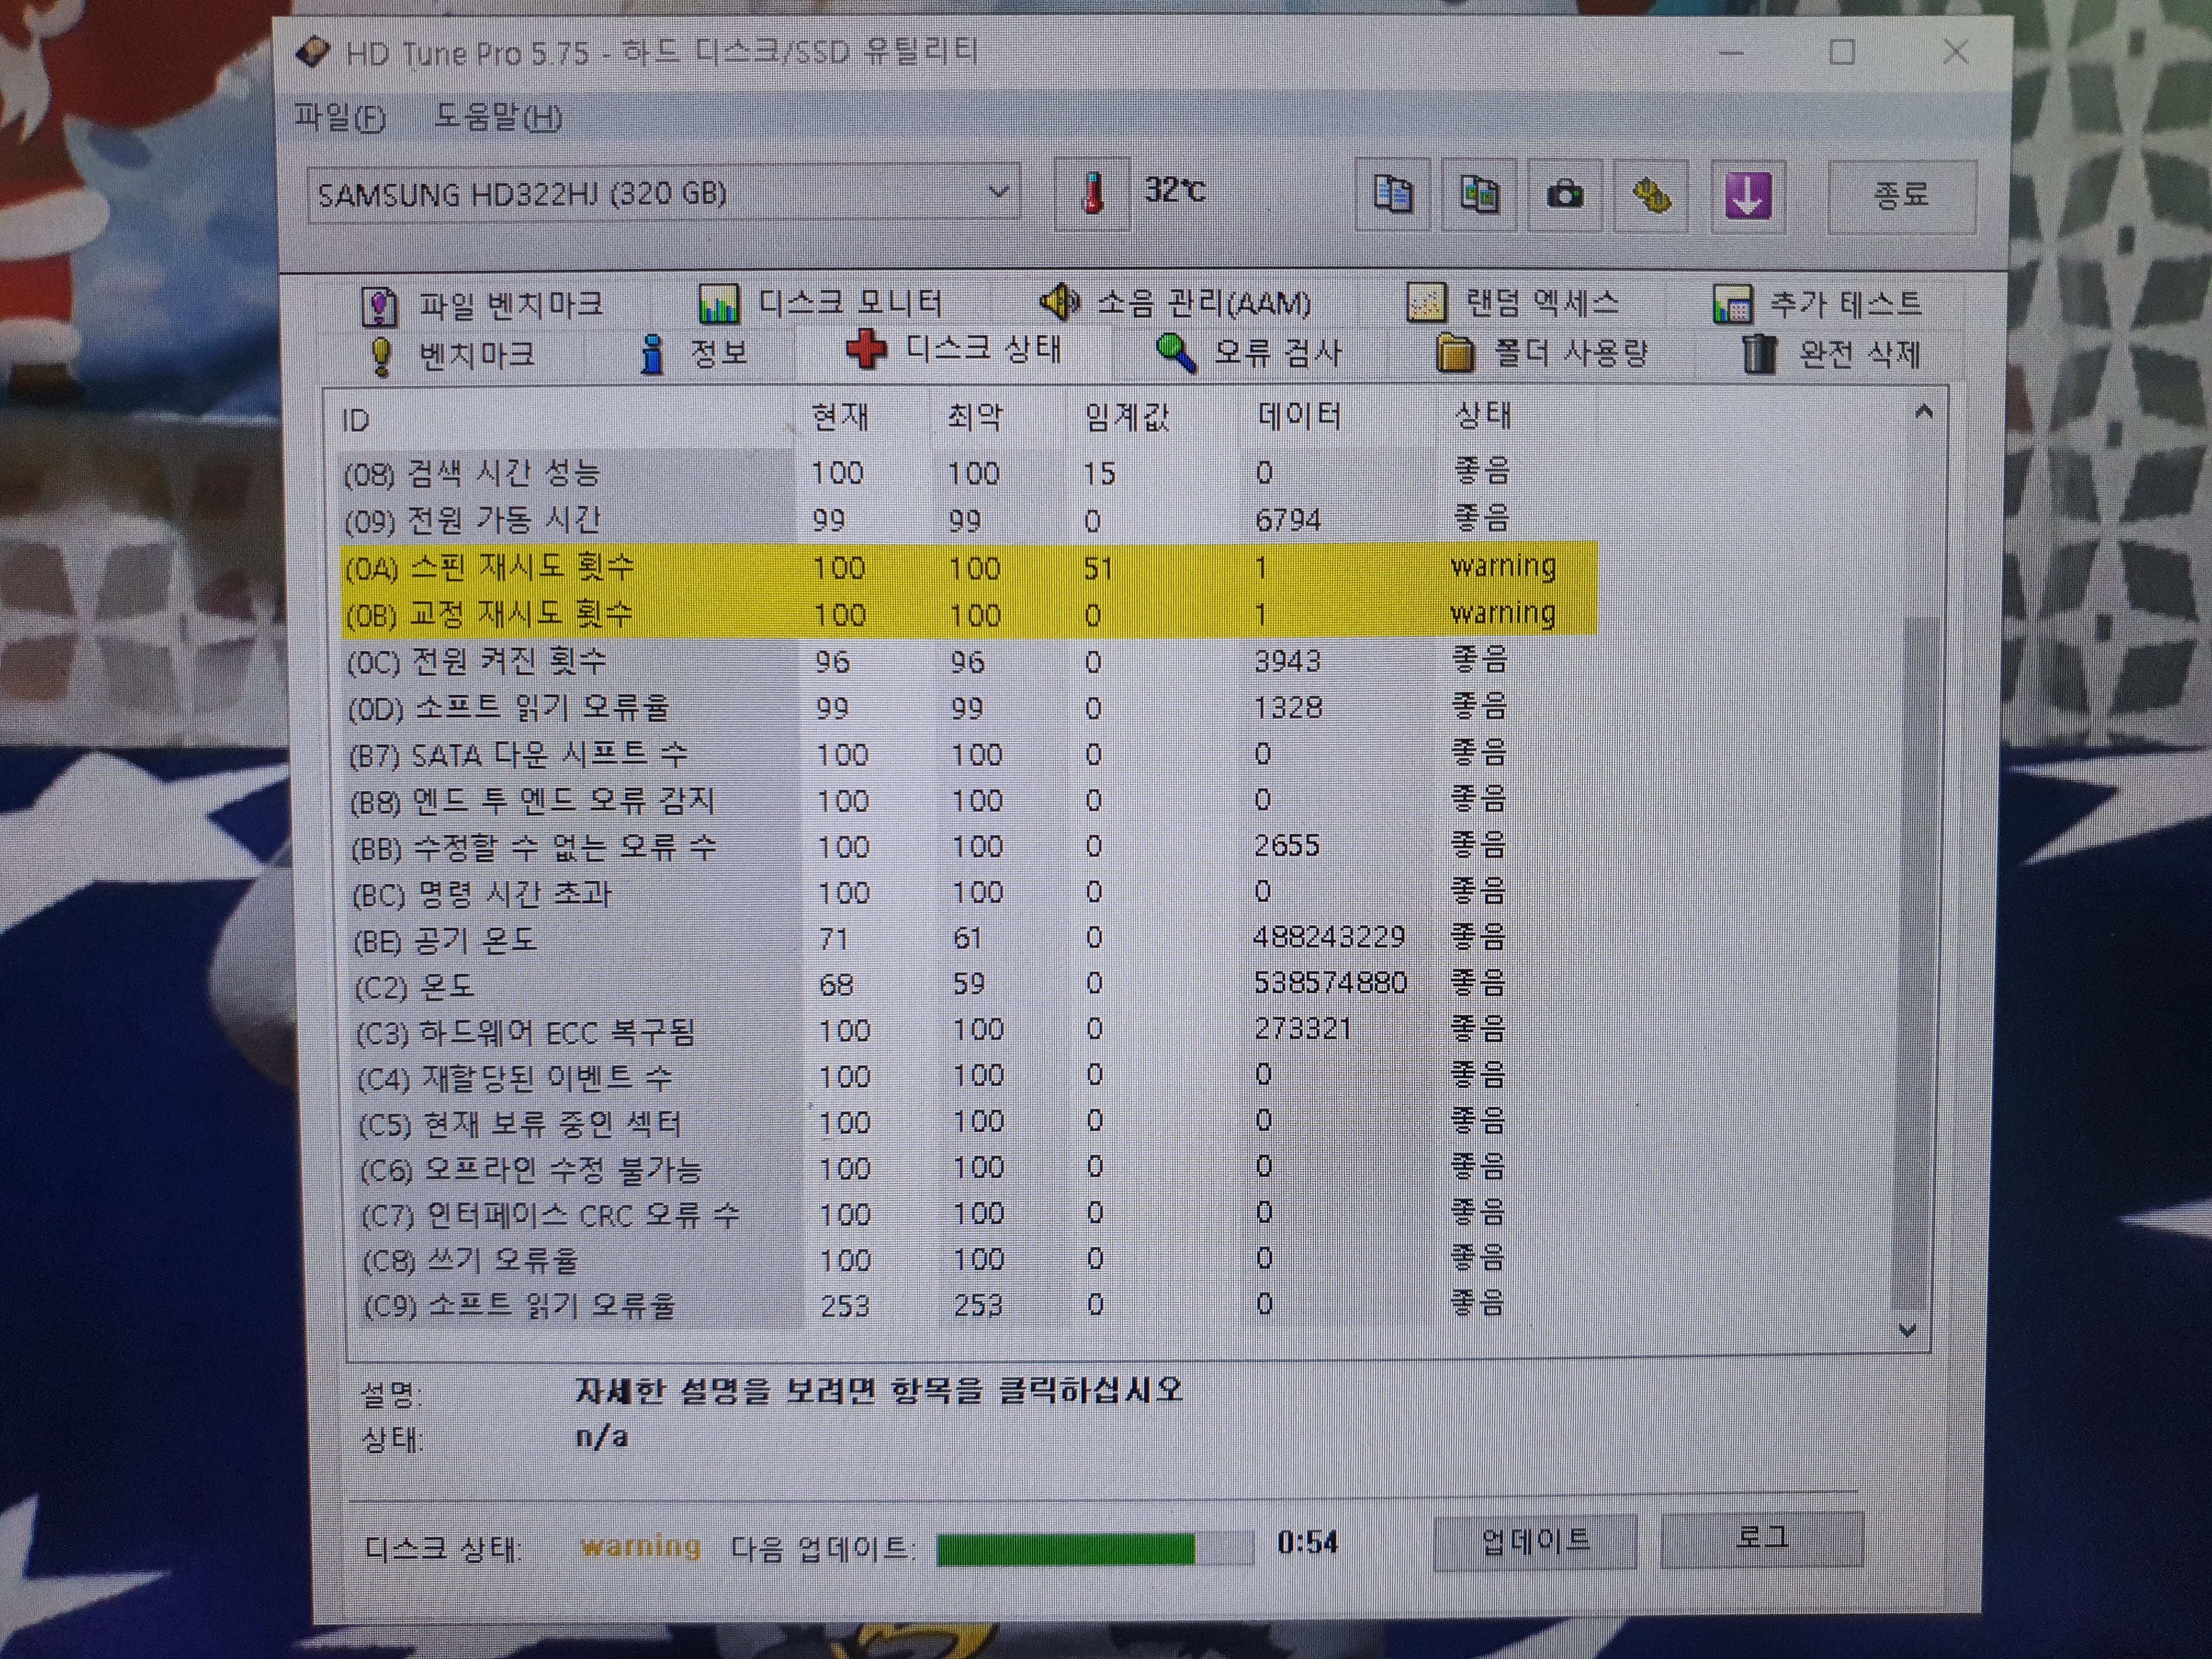Image resolution: width=2212 pixels, height=1659 pixels.
Task: Click the 업데이트 button
Action: (x=1535, y=1541)
